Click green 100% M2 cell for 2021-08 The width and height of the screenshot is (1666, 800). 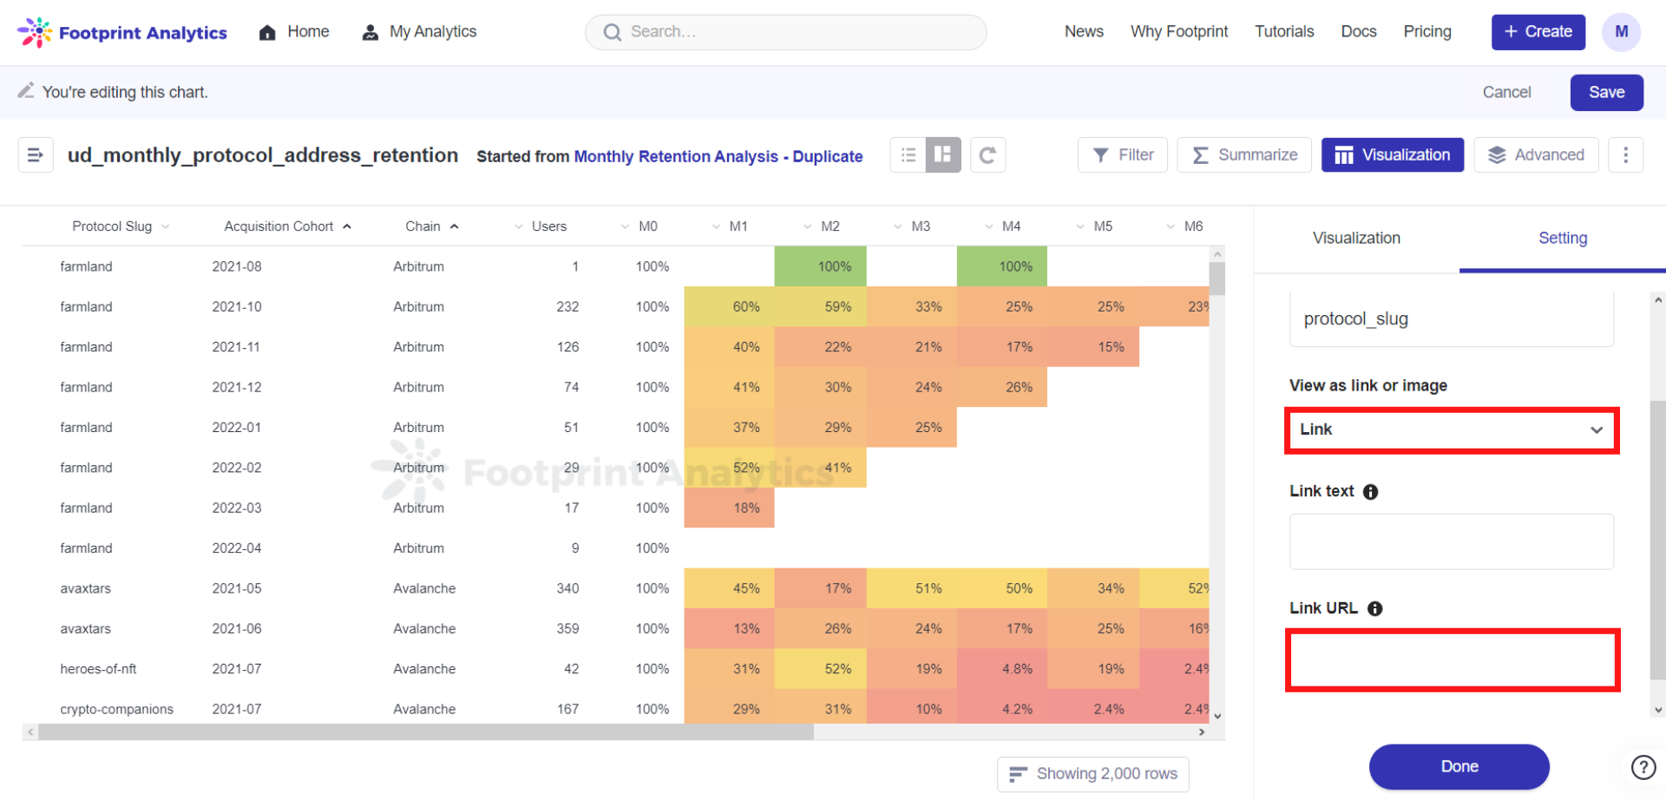click(x=820, y=266)
